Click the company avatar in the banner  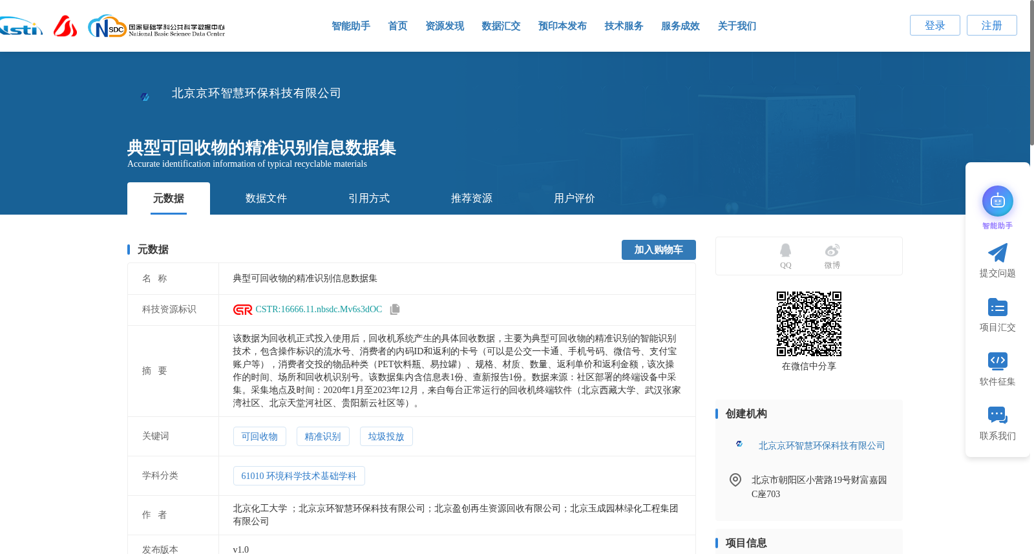click(145, 96)
